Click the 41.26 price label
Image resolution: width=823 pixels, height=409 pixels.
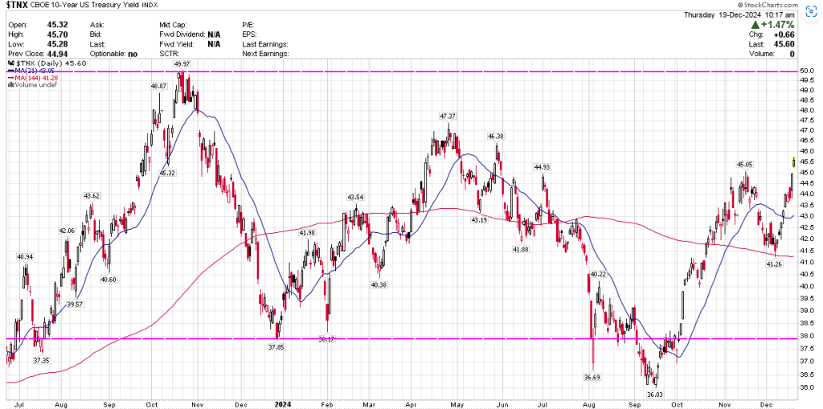tap(775, 264)
